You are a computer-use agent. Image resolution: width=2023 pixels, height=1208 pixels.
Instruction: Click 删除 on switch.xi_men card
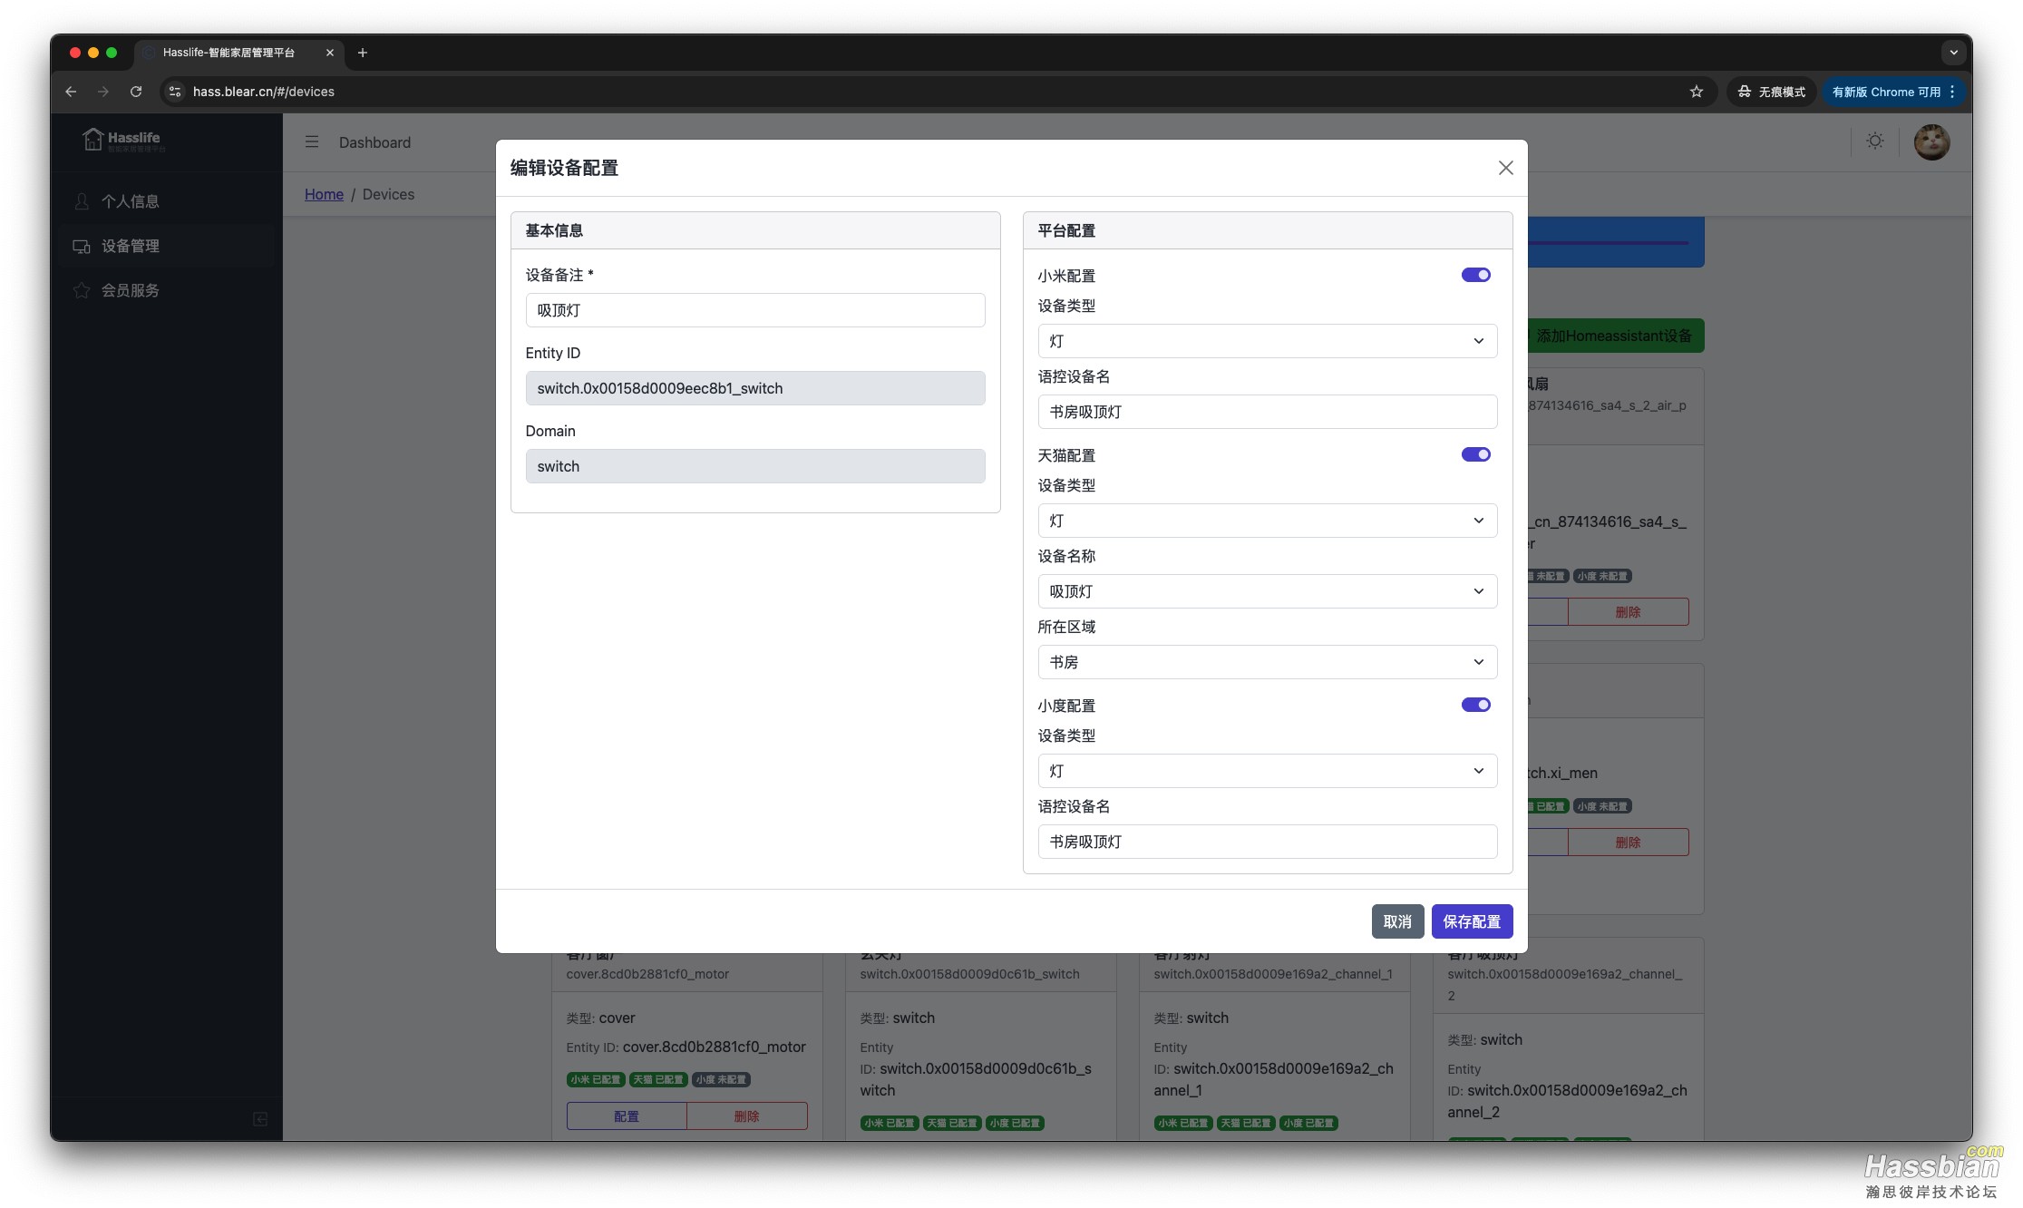[1628, 842]
